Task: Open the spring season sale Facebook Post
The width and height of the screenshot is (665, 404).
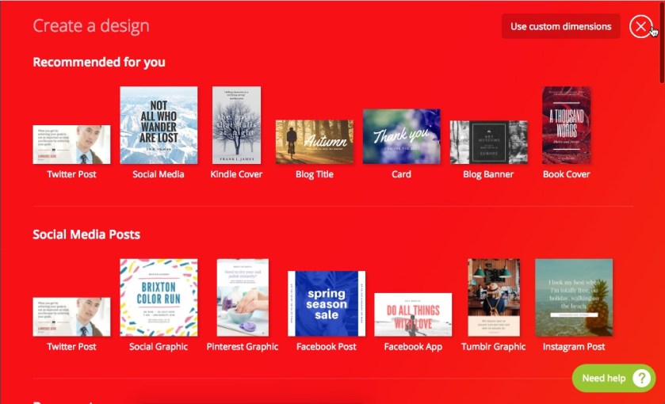Action: tap(327, 303)
